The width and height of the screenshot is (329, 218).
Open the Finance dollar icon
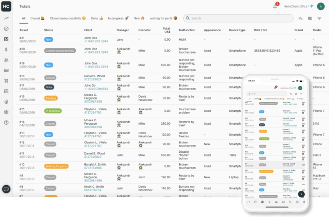point(6,49)
